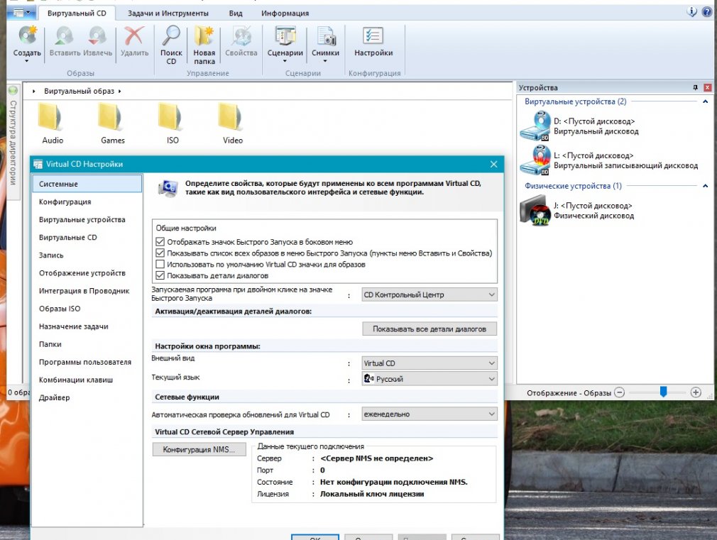This screenshot has width=717, height=540.
Task: Toggle 'Отображать значок Быстрого Запуска' checkbox
Action: [x=160, y=242]
